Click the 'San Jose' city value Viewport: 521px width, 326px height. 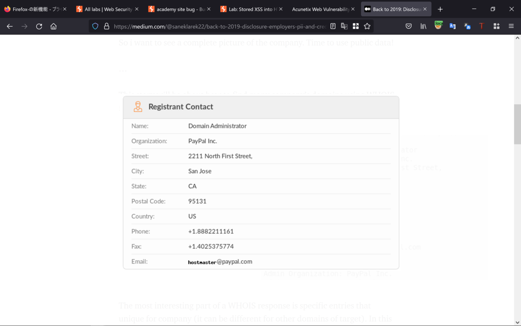[200, 171]
